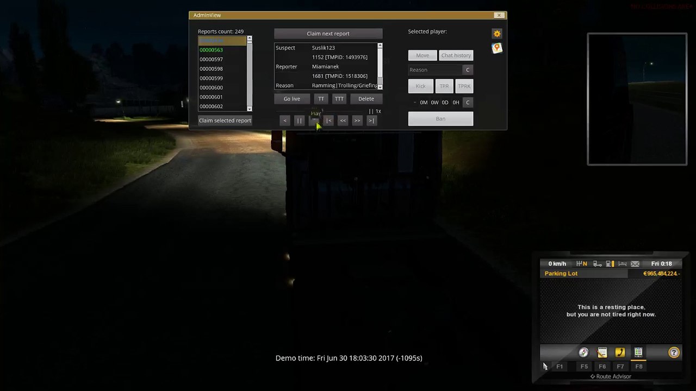The height and width of the screenshot is (391, 696).
Task: Click the TTT button
Action: (x=339, y=99)
